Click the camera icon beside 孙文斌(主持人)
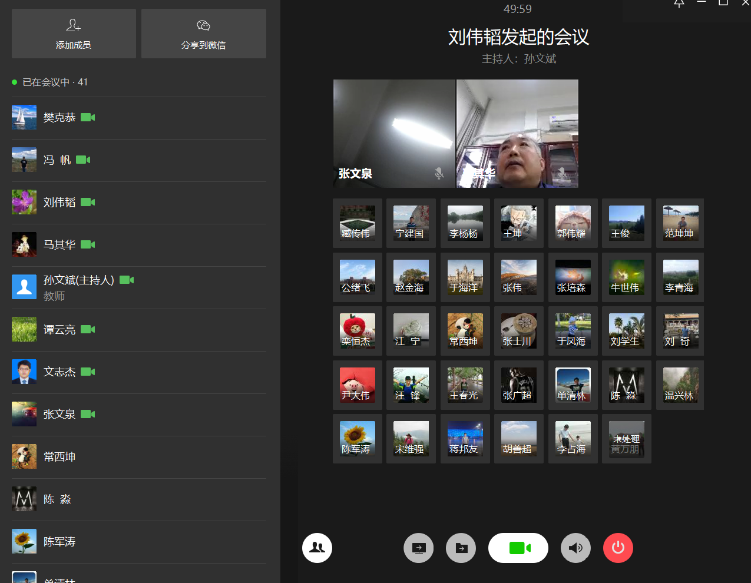 127,280
